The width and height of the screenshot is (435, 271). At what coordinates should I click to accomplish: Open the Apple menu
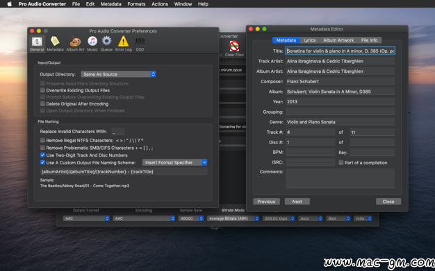[x=10, y=4]
